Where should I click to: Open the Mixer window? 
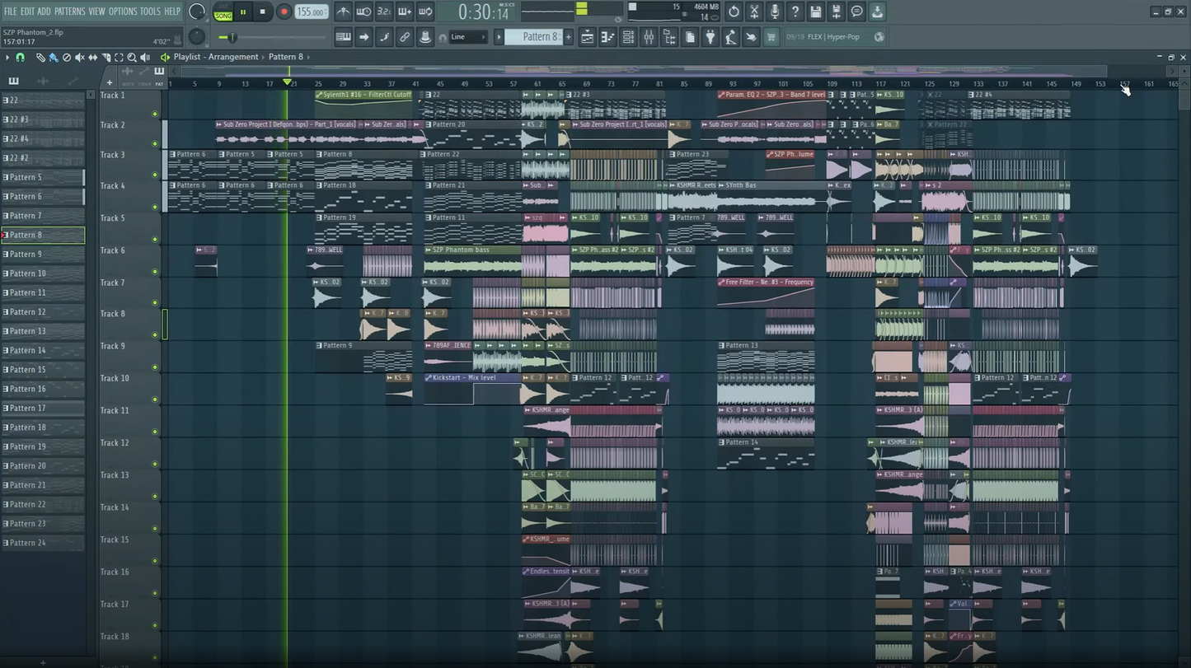tap(649, 36)
